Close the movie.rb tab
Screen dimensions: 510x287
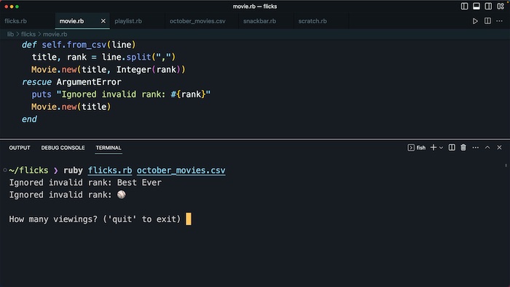tap(103, 21)
